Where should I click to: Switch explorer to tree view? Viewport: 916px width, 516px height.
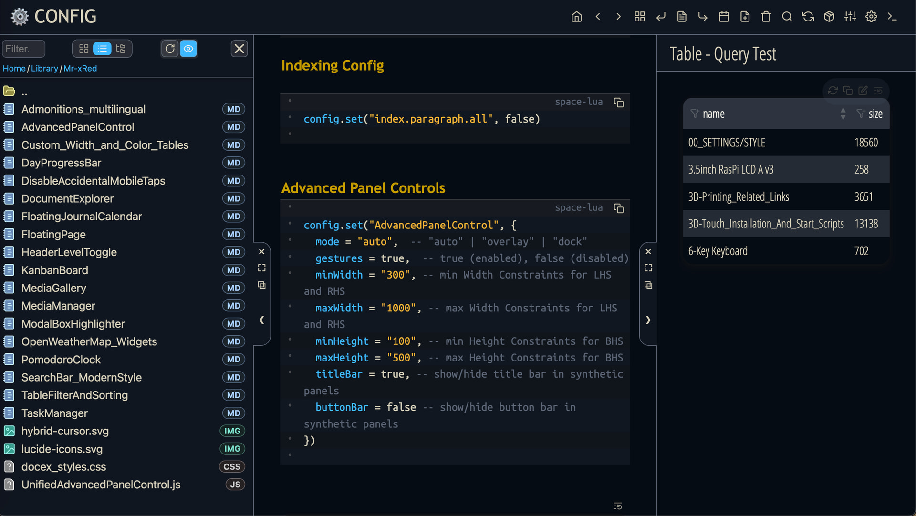click(120, 49)
